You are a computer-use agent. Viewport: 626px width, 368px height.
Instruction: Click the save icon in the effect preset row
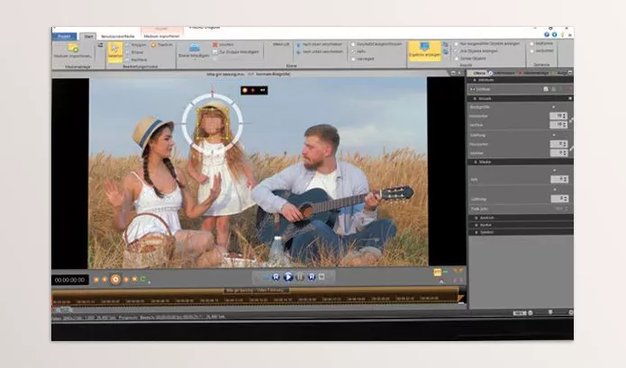546,89
